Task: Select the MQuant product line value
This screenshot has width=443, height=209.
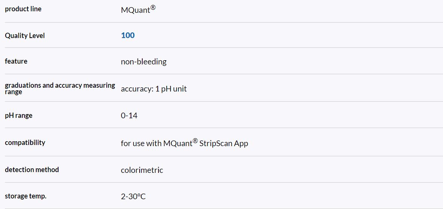Action: coord(135,10)
